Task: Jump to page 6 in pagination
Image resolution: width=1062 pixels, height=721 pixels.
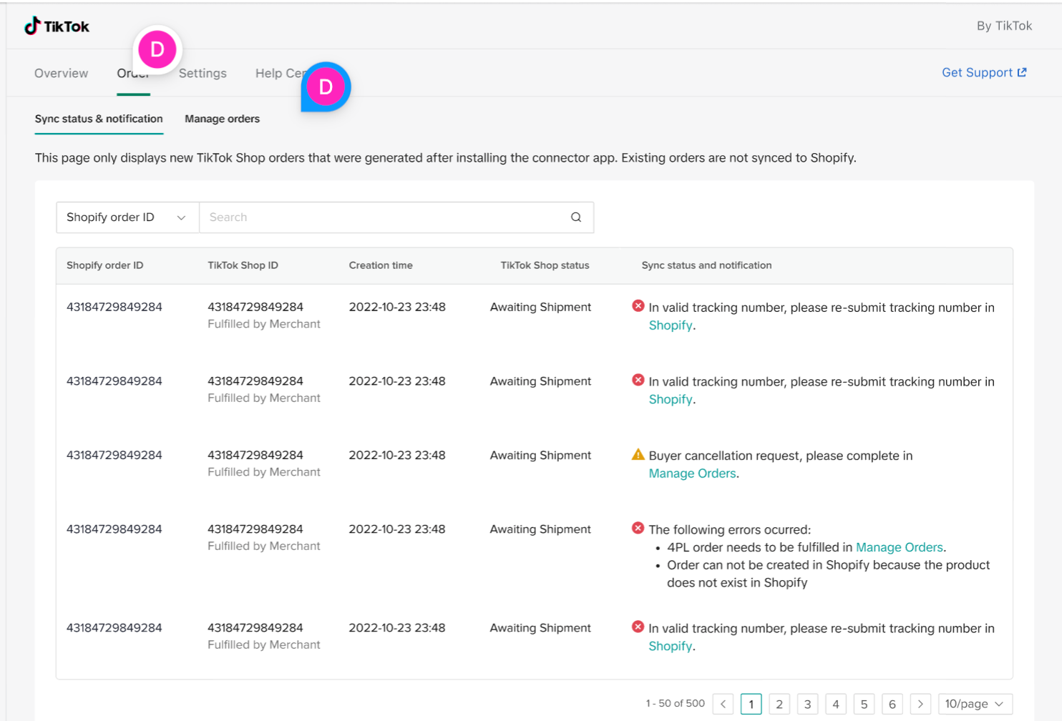Action: click(892, 704)
